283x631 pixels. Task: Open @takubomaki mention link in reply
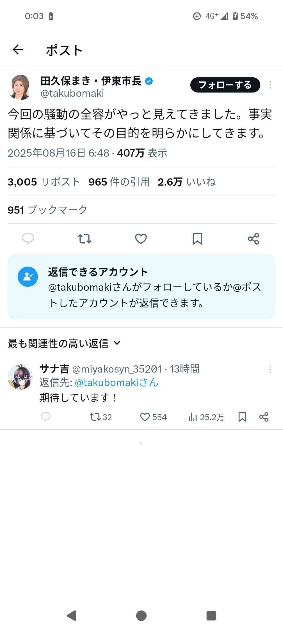[x=117, y=382]
